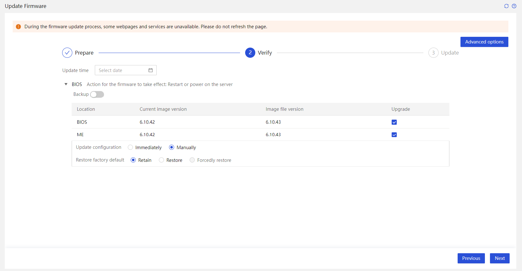
Task: Click the Advanced options button
Action: click(x=484, y=42)
